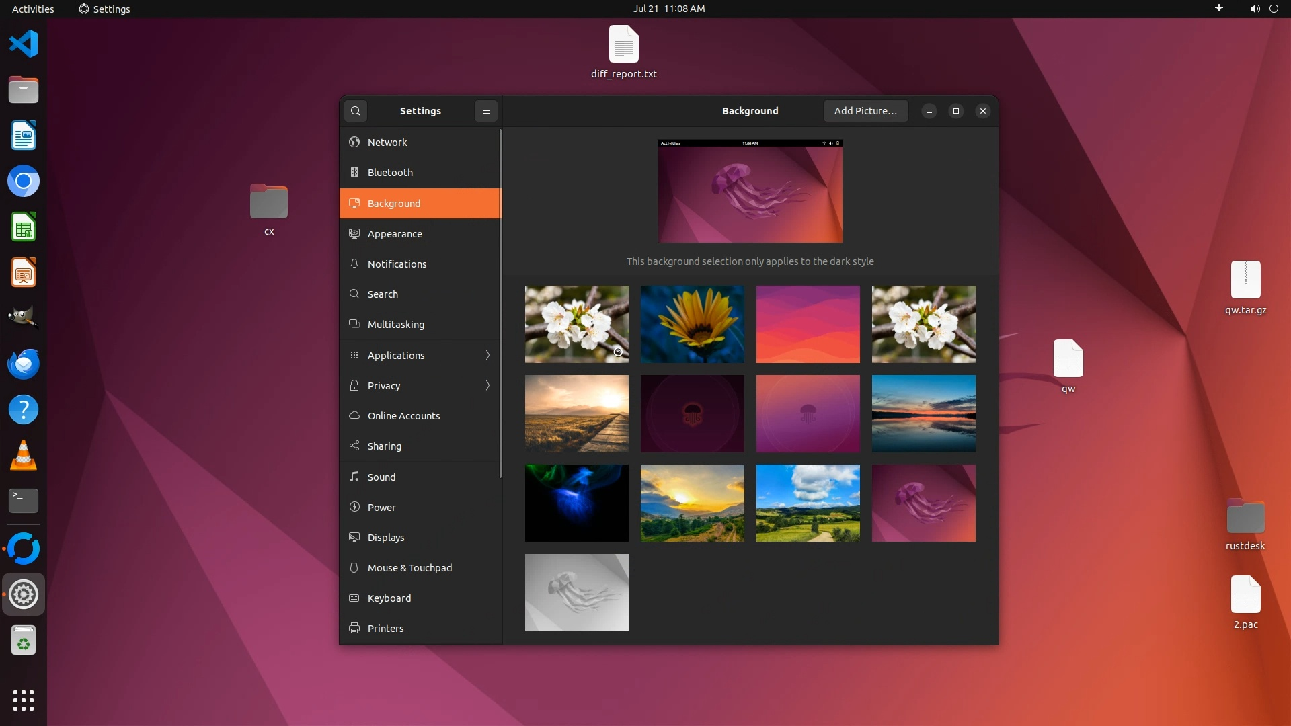Pick the pink-orange waves wallpaper

808,324
